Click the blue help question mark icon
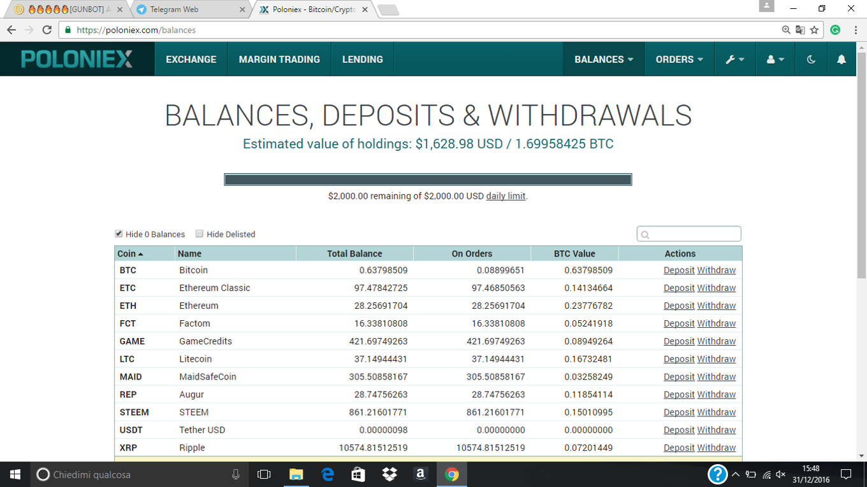The image size is (867, 487). tap(718, 474)
